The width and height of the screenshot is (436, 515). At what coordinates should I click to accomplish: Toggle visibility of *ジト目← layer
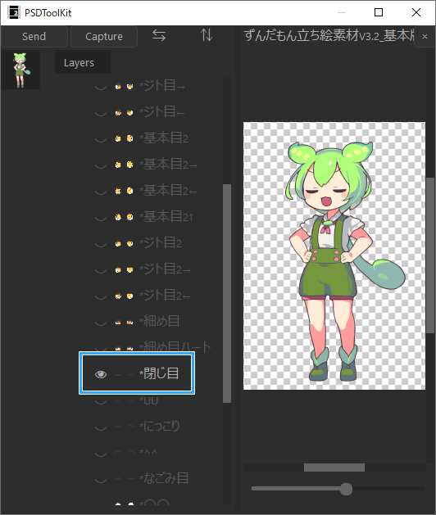pyautogui.click(x=101, y=113)
